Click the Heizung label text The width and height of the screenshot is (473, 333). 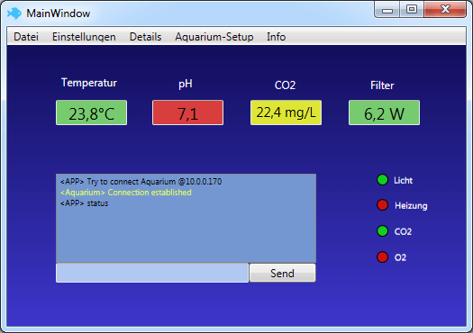pyautogui.click(x=411, y=206)
